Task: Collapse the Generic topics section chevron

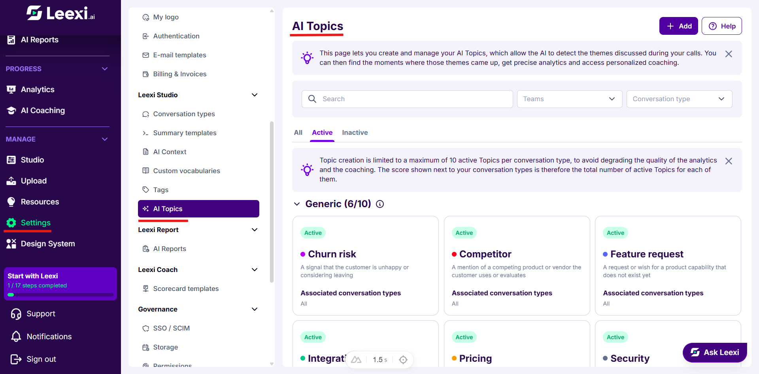Action: pos(297,204)
